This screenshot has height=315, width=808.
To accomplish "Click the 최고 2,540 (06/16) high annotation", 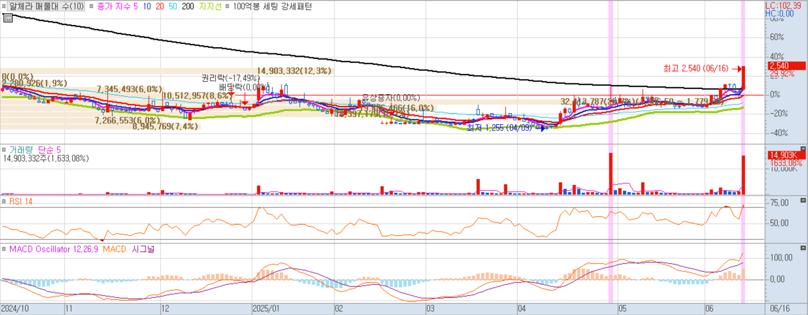I will [x=696, y=68].
